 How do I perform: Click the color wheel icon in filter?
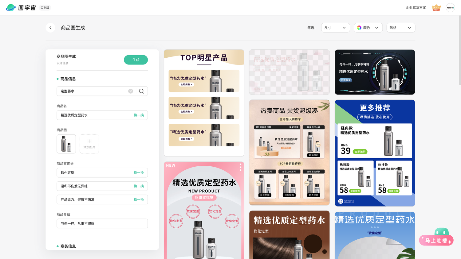[x=359, y=28]
